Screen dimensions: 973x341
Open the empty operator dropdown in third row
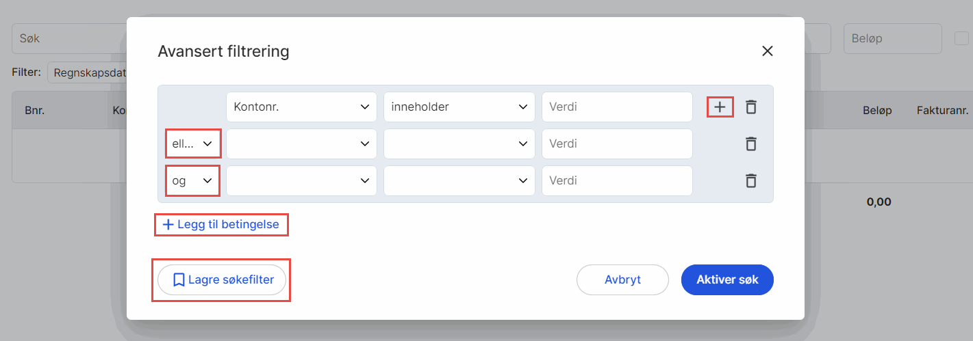(x=459, y=181)
